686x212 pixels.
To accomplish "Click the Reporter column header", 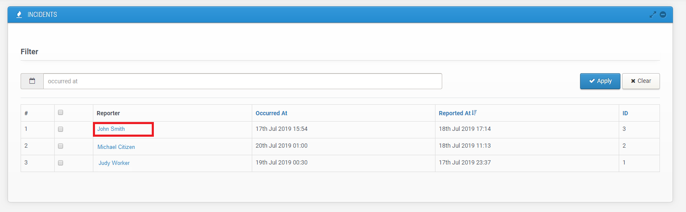I will pyautogui.click(x=108, y=113).
